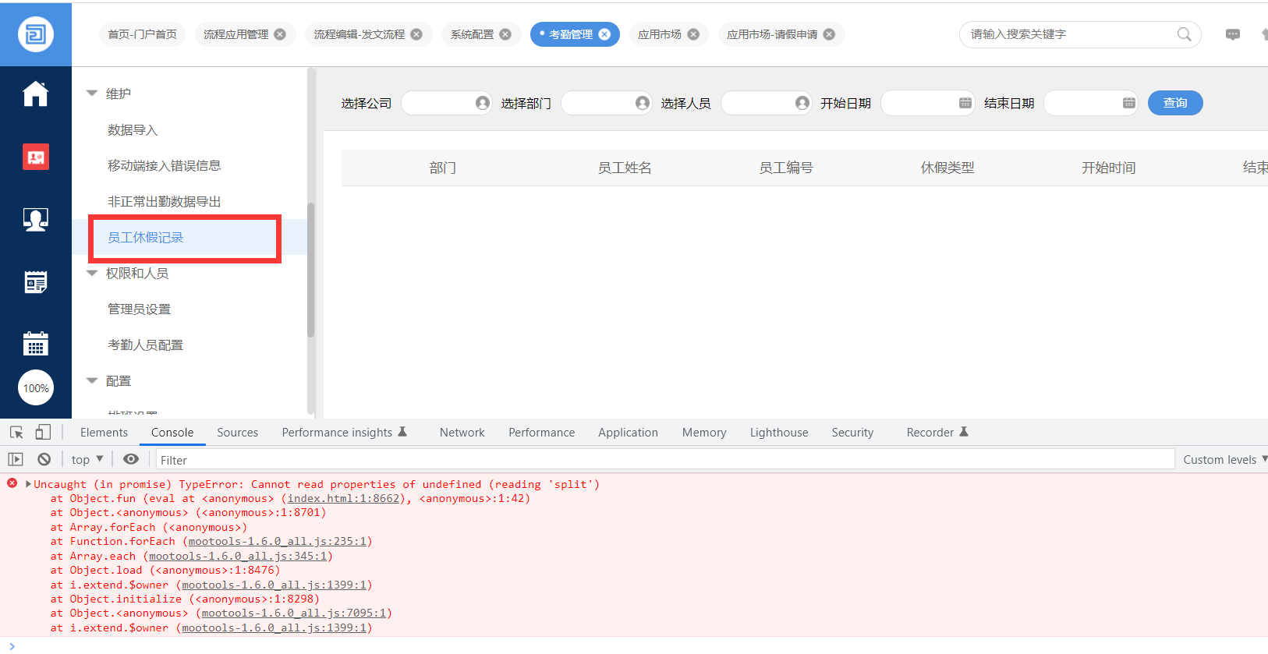Collapse the 权限和人员 menu group
The width and height of the screenshot is (1268, 654).
(92, 273)
